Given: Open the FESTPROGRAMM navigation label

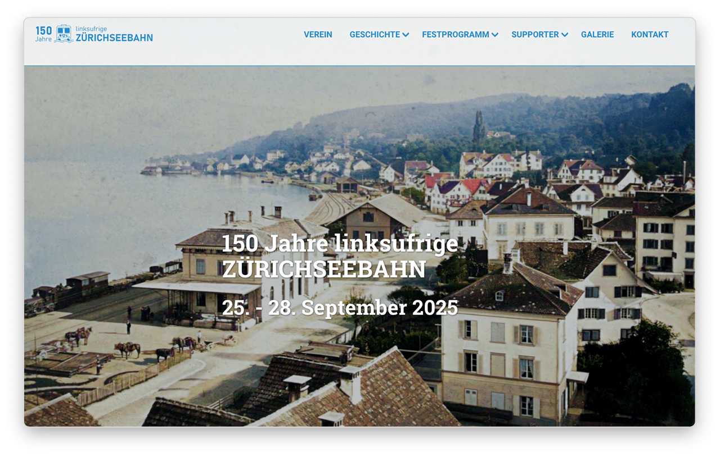Looking at the screenshot, I should click(x=455, y=35).
